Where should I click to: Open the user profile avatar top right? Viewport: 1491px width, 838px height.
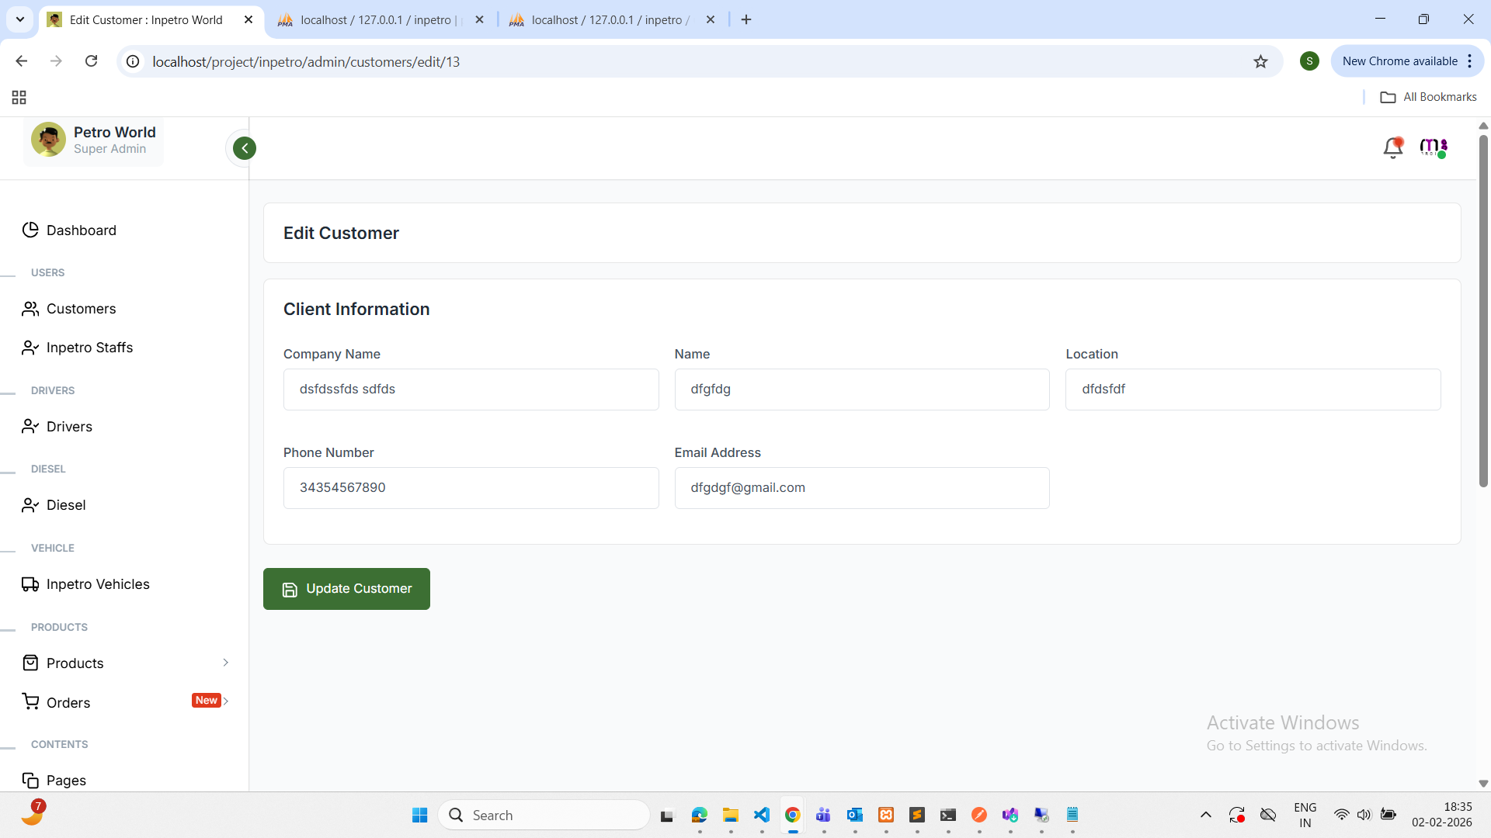click(1433, 147)
